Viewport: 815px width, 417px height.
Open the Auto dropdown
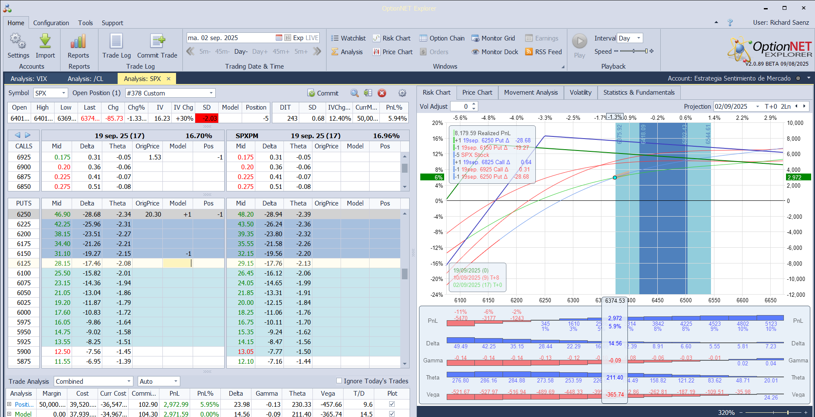tap(176, 381)
